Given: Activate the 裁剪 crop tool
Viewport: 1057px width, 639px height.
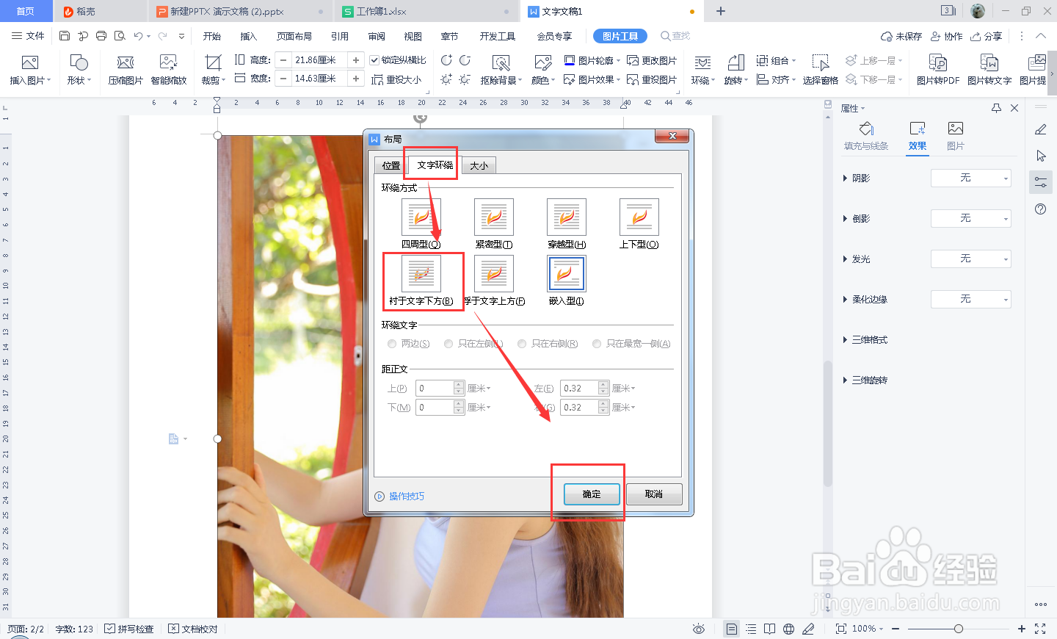Looking at the screenshot, I should pos(213,63).
